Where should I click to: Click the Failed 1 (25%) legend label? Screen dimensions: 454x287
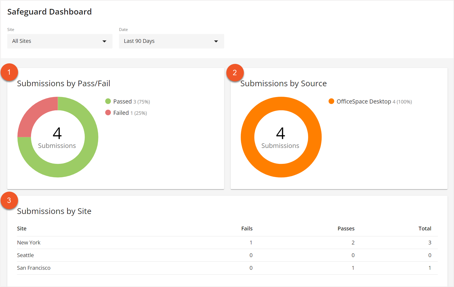click(x=130, y=113)
